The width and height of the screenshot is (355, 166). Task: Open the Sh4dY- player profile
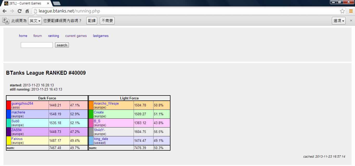pos(99,130)
